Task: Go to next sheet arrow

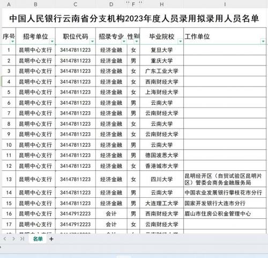Action: click(x=13, y=239)
